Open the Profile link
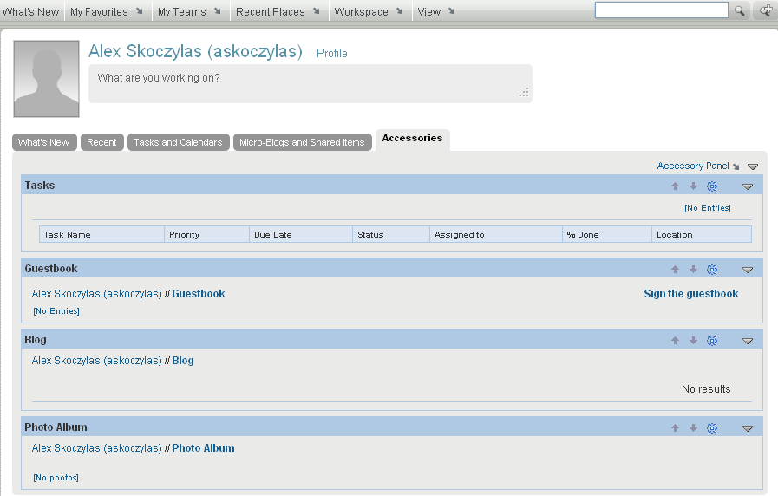Viewport: 778px width, 496px height. 332,53
